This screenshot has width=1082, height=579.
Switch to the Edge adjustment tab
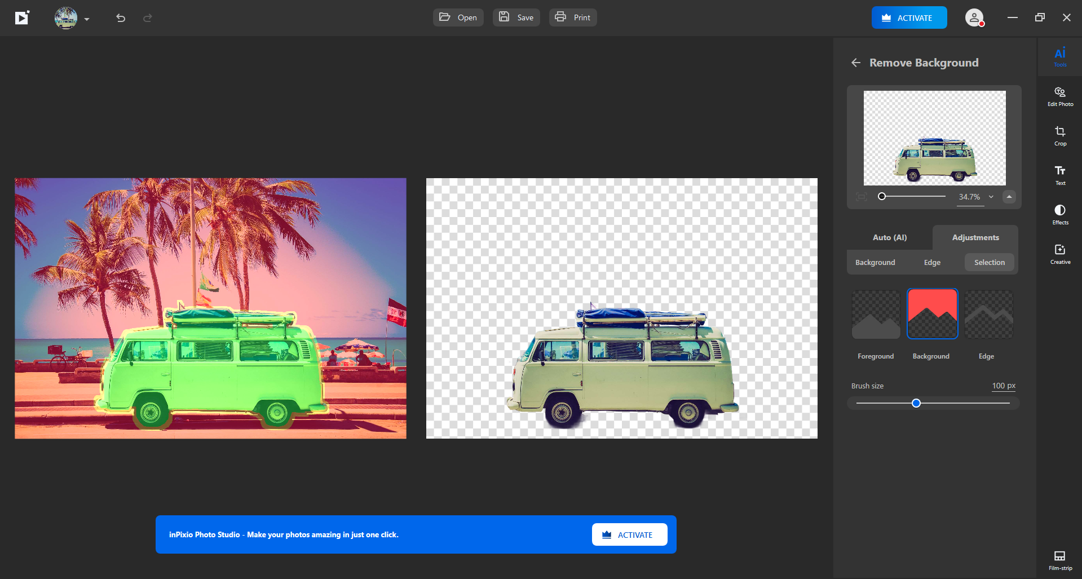pyautogui.click(x=931, y=262)
